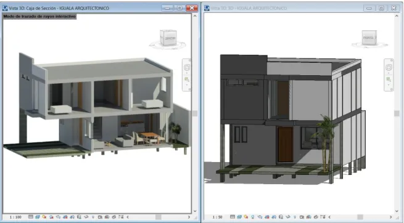Viewport: 404px width, 223px height.
Task: Toggle Shadows in Caja de Sección view
Action: coord(52,217)
